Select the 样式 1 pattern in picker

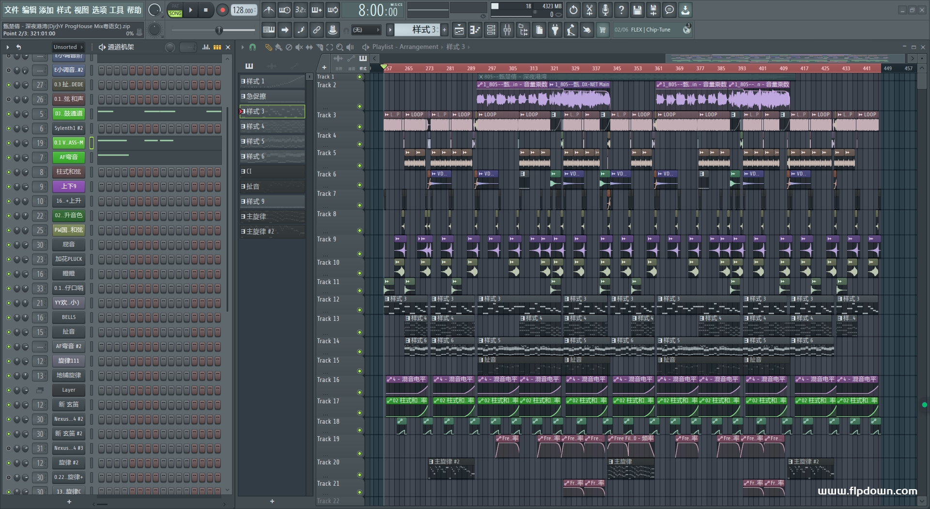pyautogui.click(x=272, y=81)
